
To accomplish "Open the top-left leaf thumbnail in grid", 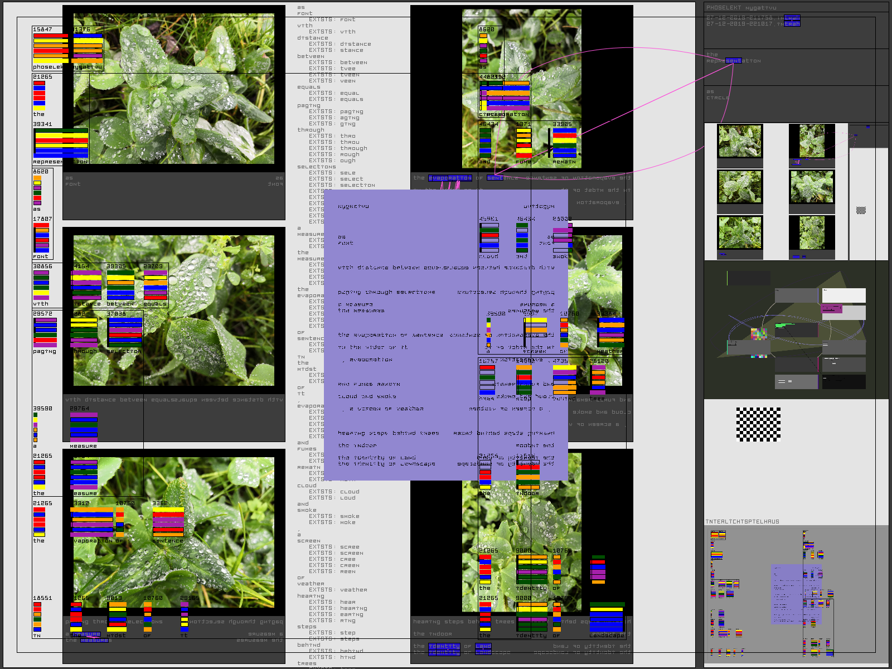I will point(739,142).
